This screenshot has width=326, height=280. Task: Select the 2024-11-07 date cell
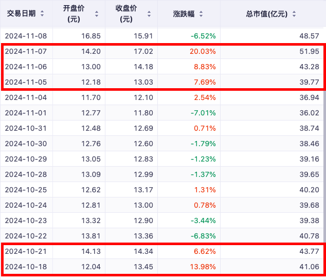pyautogui.click(x=26, y=51)
